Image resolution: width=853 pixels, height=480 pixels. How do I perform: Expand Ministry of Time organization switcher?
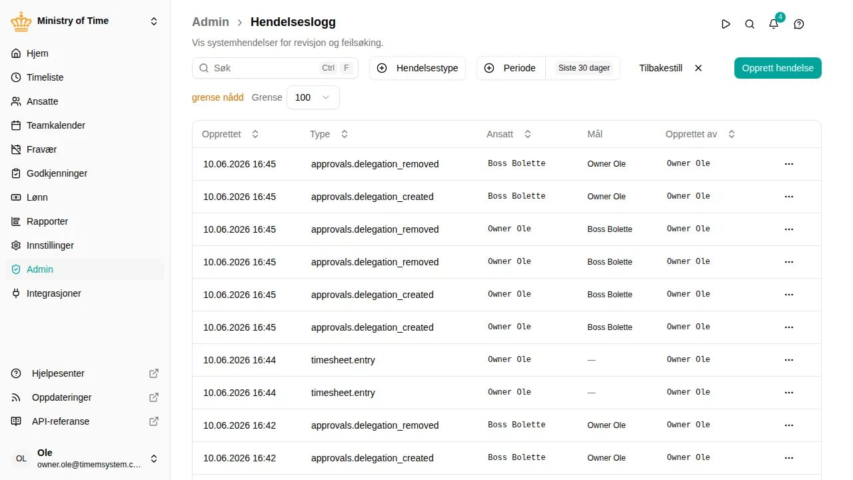pos(154,21)
